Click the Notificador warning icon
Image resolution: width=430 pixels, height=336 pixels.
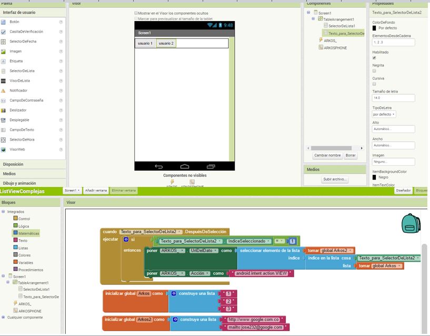click(4, 91)
